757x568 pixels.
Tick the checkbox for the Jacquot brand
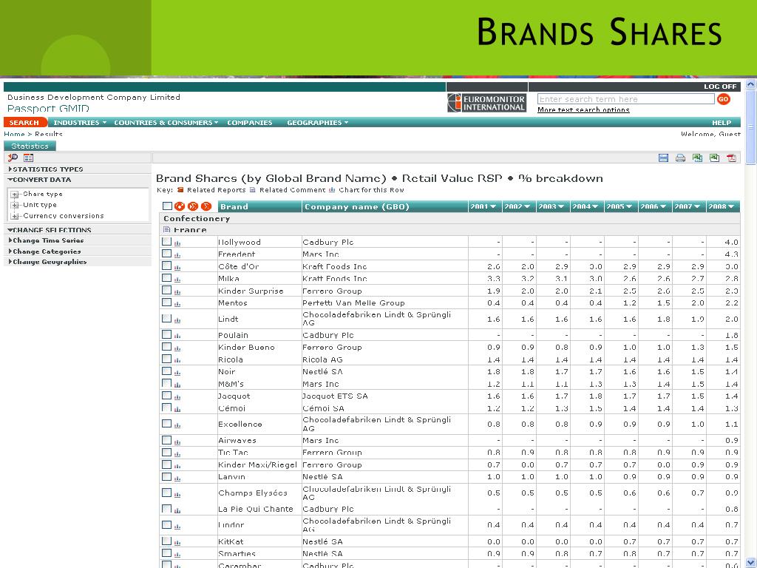tap(166, 395)
